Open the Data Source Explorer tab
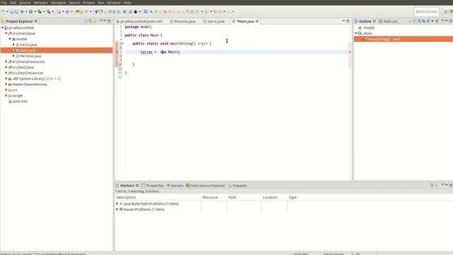The width and height of the screenshot is (453, 255). click(205, 186)
